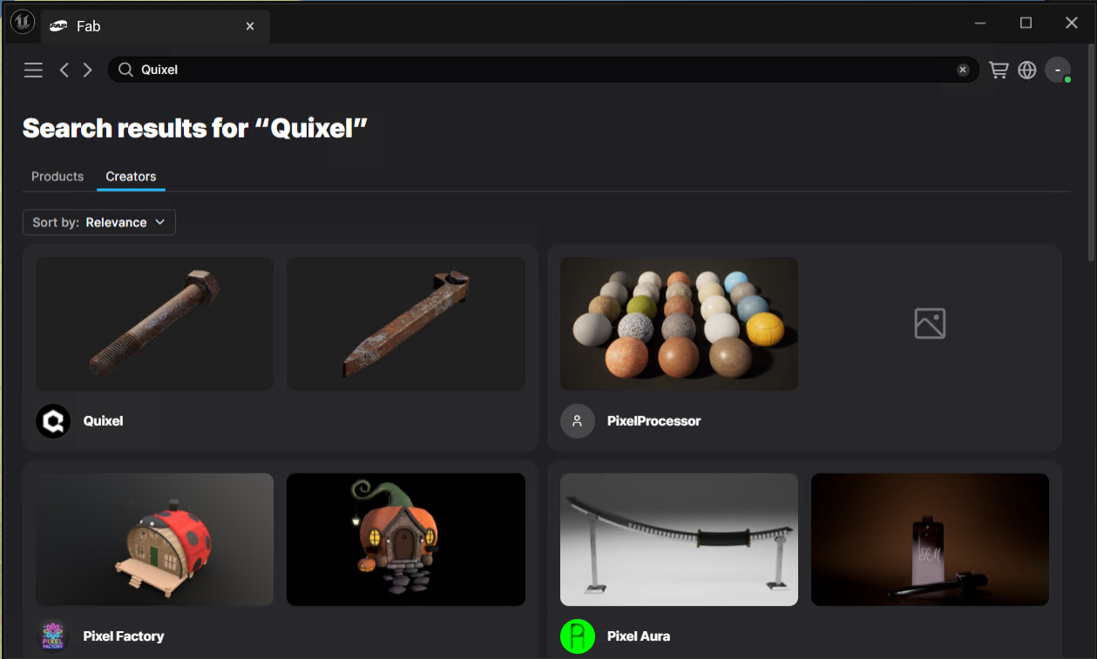1097x659 pixels.
Task: Open PixelProcessor's material spheres thumbnail
Action: [679, 324]
